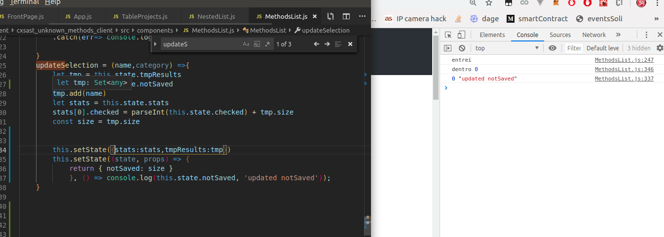
Task: Open console settings gear
Action: [660, 48]
